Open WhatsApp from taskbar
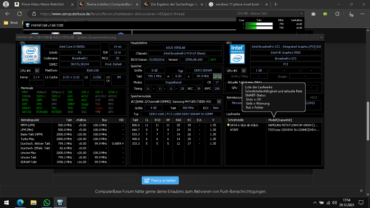Image resolution: width=370 pixels, height=208 pixels. tap(47, 202)
